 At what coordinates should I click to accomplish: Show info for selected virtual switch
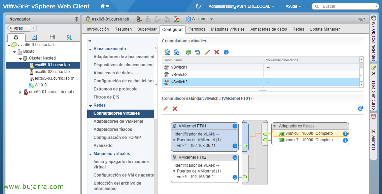tap(226, 52)
